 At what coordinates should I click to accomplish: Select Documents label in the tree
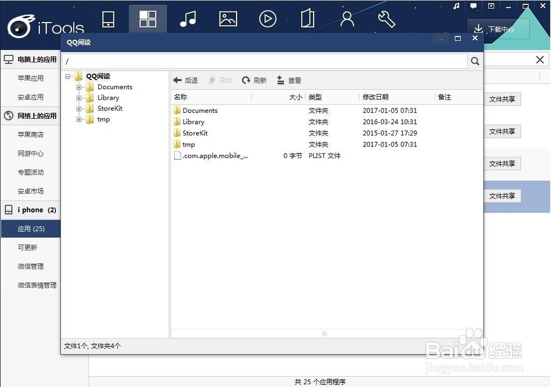coord(115,87)
